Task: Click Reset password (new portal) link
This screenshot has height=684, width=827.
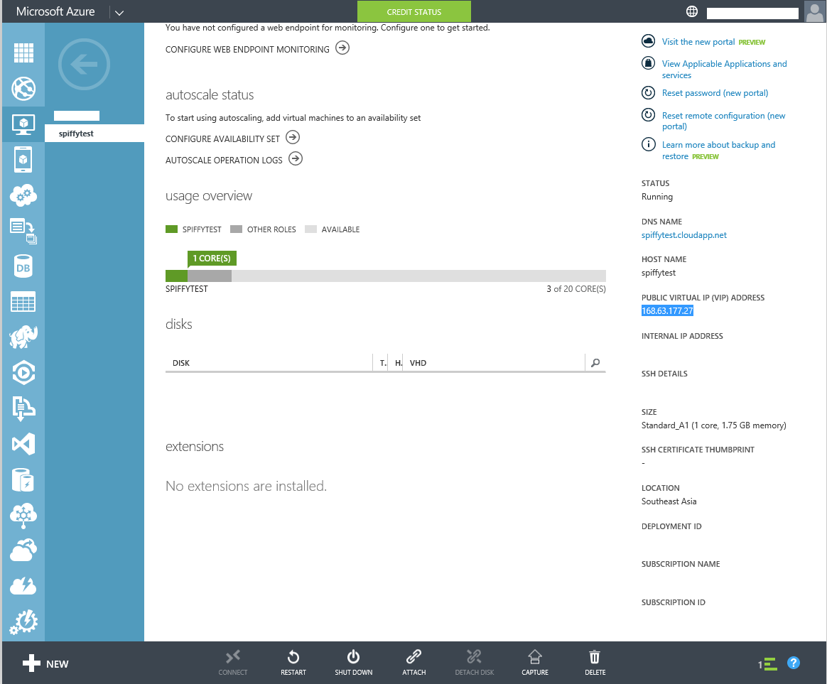Action: (715, 93)
